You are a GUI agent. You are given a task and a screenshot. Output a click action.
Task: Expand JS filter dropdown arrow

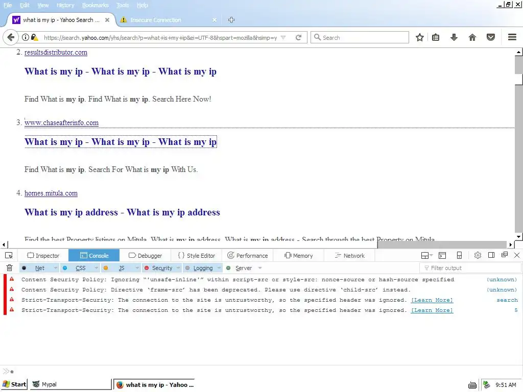[x=137, y=268]
